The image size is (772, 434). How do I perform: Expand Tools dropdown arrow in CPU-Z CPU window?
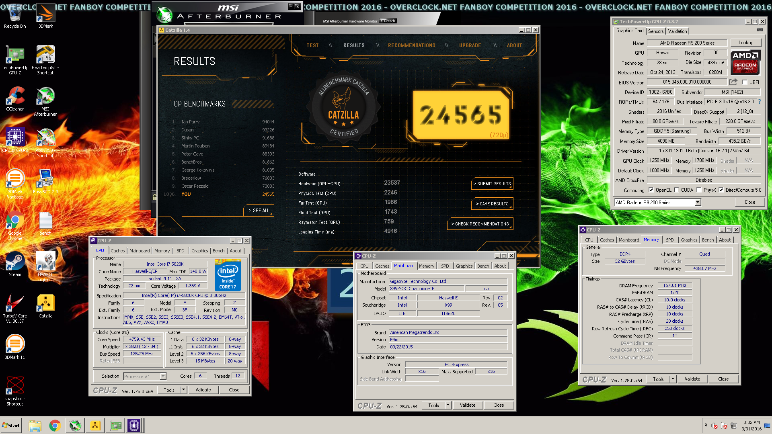(183, 390)
